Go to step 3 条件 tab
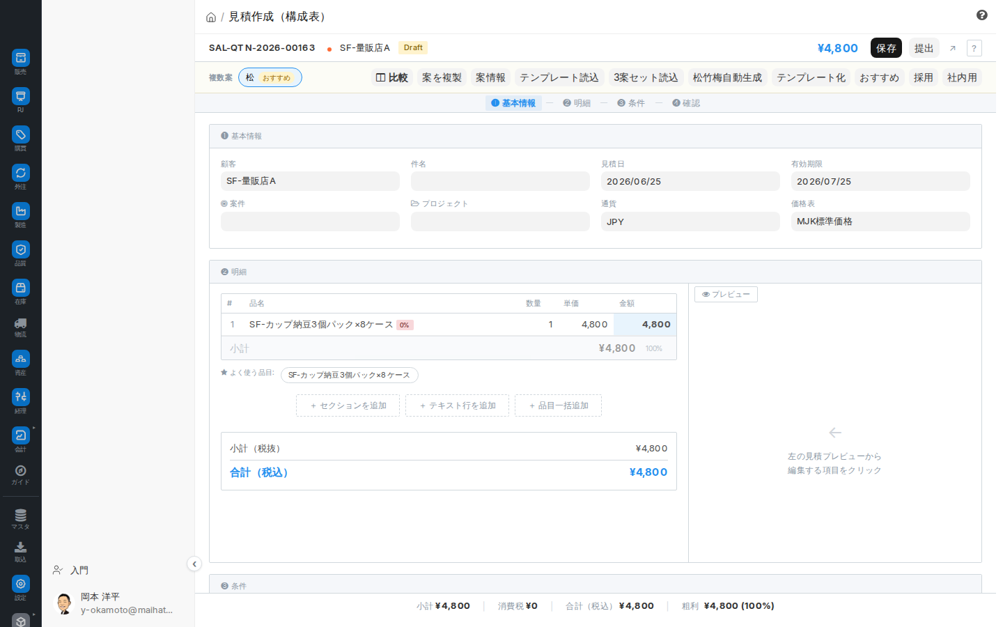This screenshot has height=627, width=1003. [x=631, y=103]
